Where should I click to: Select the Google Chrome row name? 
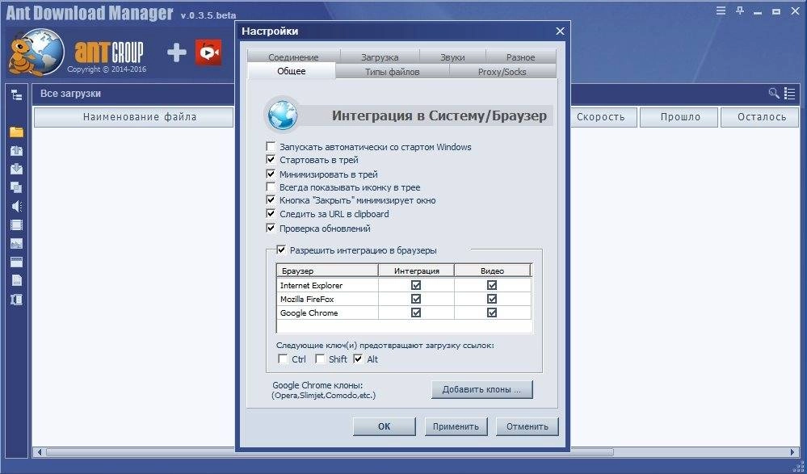(x=309, y=313)
